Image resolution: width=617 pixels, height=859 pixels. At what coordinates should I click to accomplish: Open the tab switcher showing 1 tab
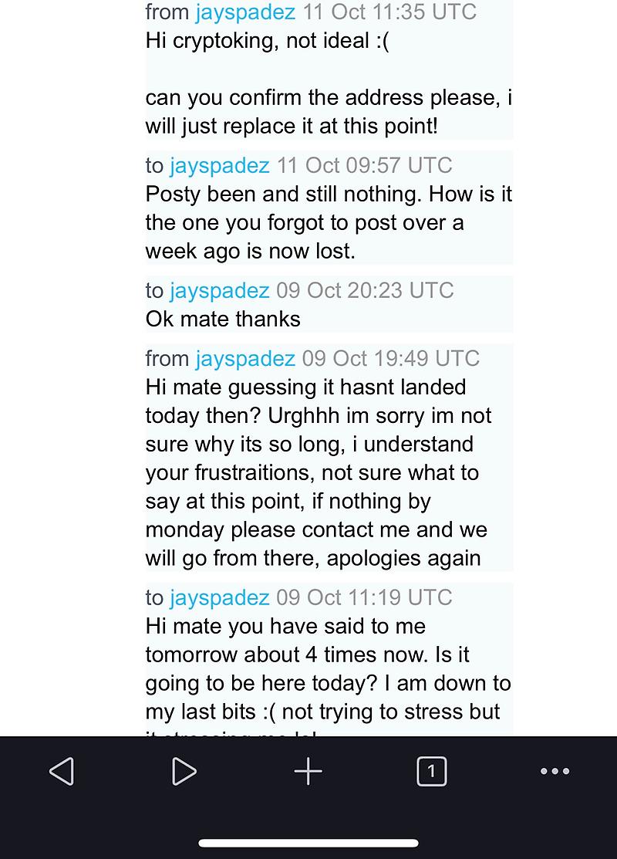tap(431, 771)
